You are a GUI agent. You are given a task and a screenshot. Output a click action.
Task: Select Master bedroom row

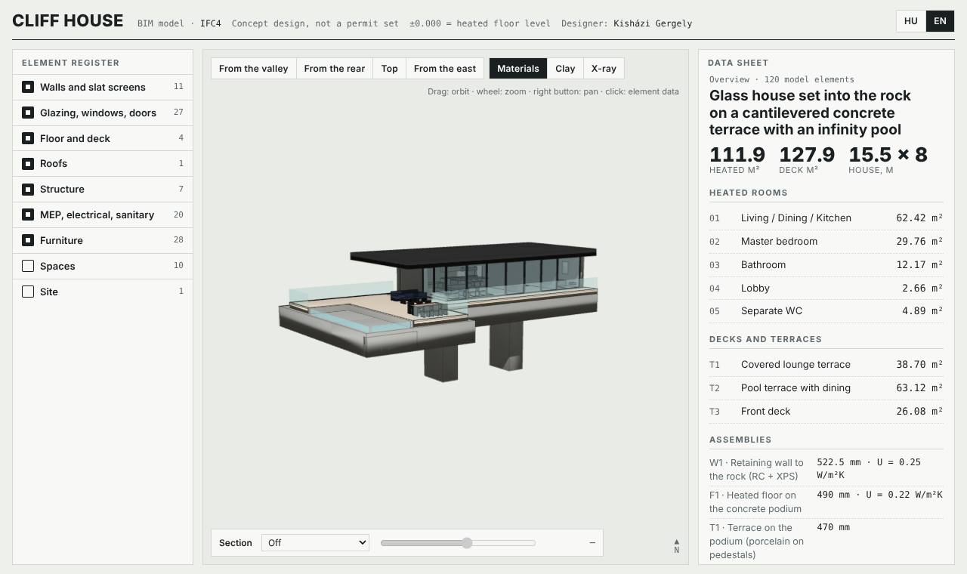click(x=826, y=241)
